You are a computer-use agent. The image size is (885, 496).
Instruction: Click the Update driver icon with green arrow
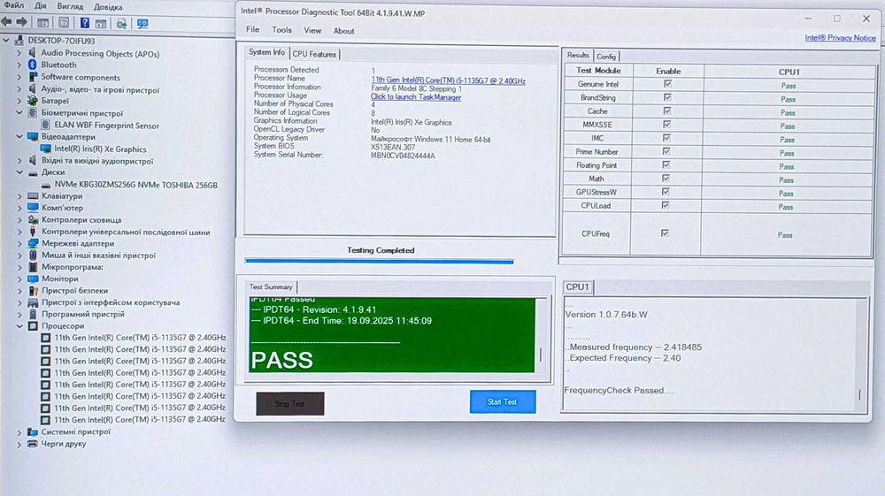tap(120, 24)
